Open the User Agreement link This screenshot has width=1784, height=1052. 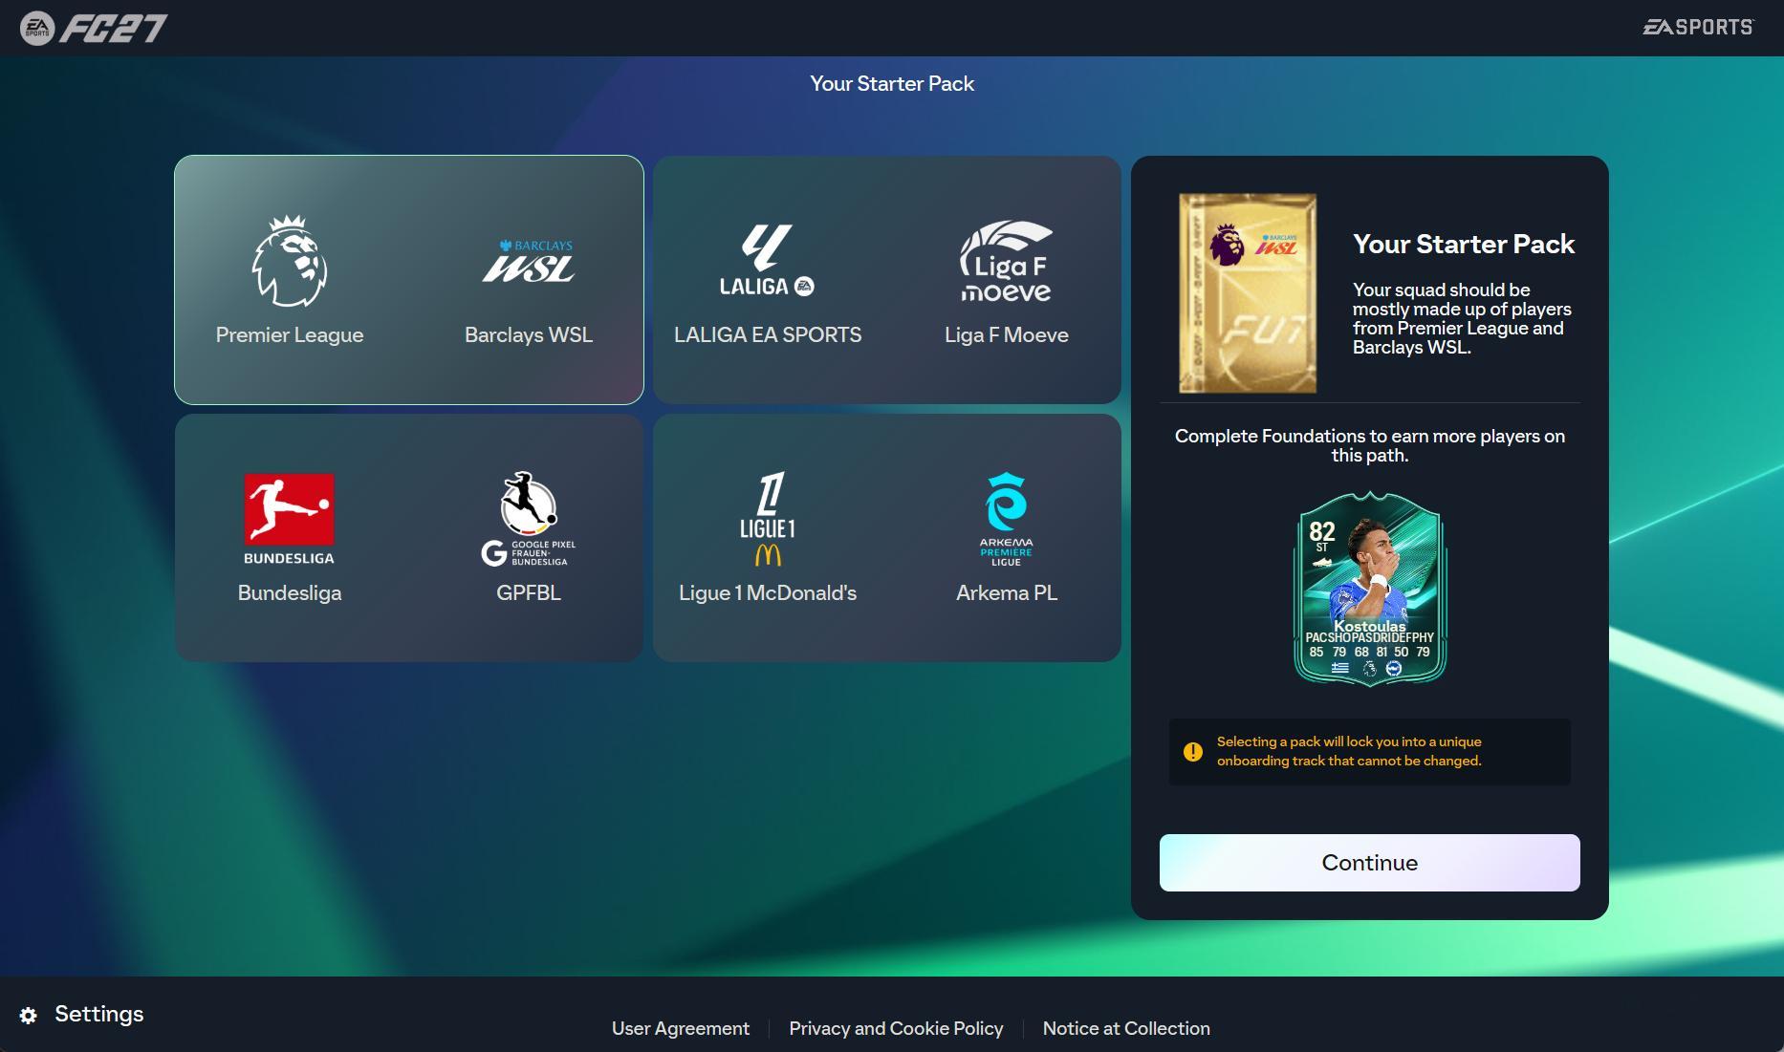point(681,1028)
